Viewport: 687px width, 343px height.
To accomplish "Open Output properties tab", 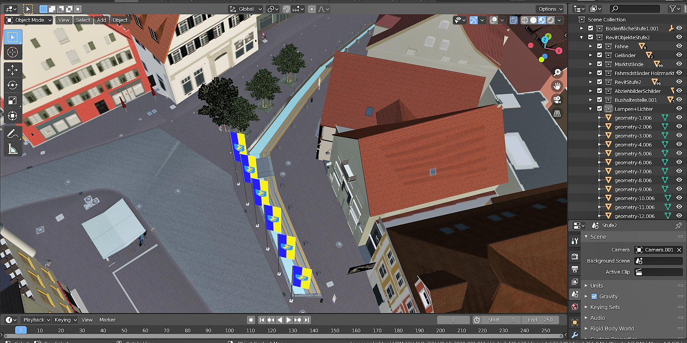I will (575, 269).
